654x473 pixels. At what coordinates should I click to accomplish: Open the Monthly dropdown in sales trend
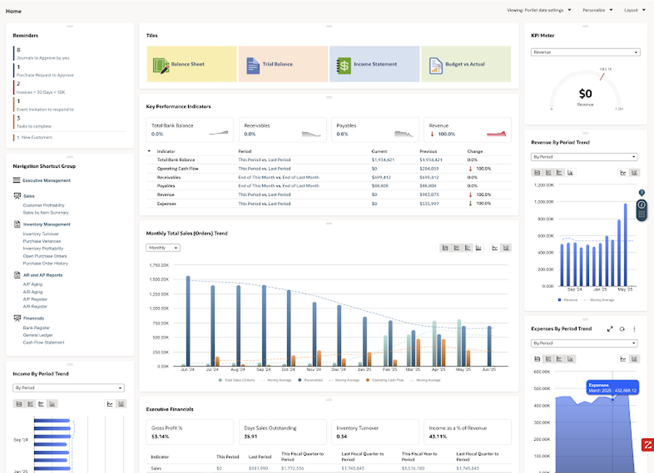[163, 248]
